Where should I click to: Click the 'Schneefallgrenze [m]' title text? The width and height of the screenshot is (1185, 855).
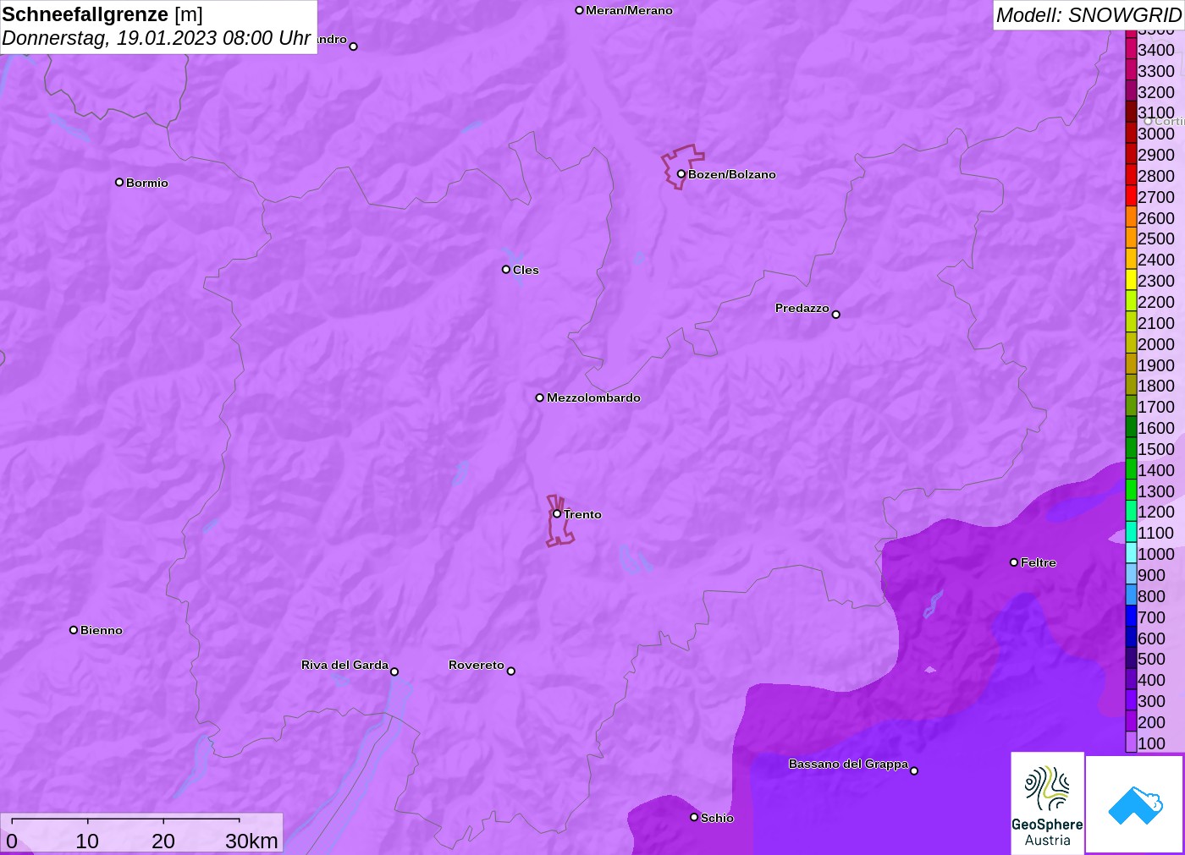(102, 14)
